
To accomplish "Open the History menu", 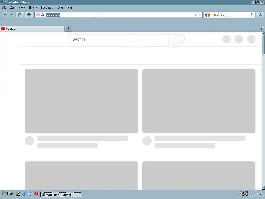I will [33, 8].
